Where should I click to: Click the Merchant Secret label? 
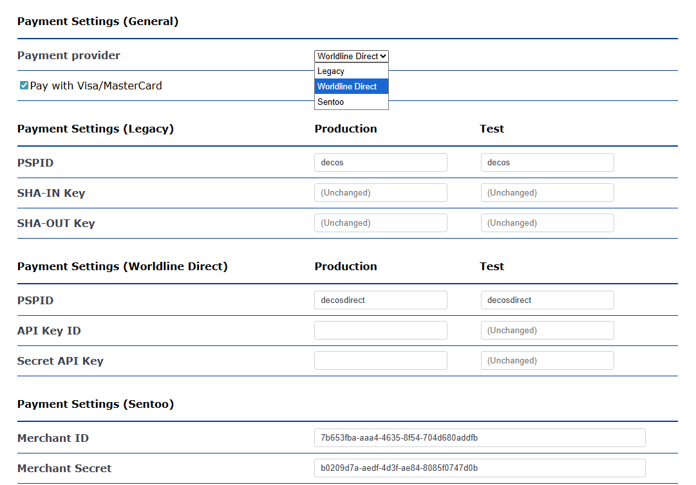click(64, 468)
